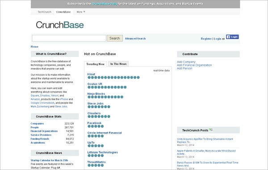Viewport: 268px width, 170px height.
Task: Go to the Home breadcrumb link
Action: pos(34,47)
